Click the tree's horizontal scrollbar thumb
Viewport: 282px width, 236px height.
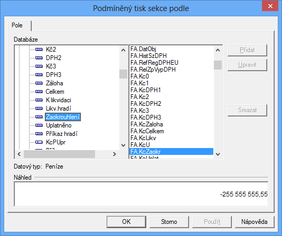click(59, 154)
